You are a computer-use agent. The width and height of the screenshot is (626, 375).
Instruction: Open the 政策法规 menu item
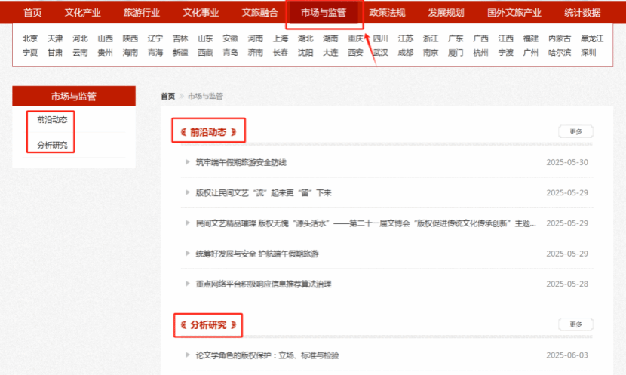pos(387,13)
